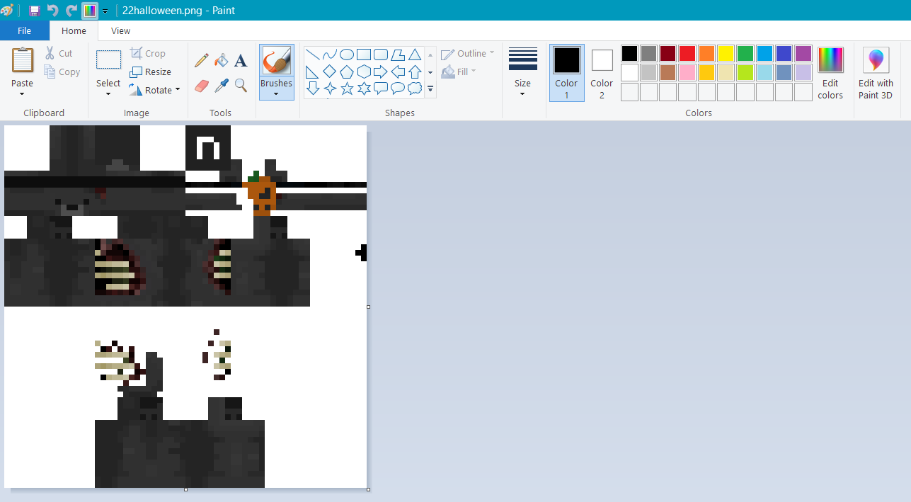The image size is (911, 502).
Task: Select the Text tool
Action: pyautogui.click(x=241, y=61)
